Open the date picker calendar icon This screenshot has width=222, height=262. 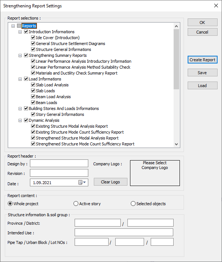(81, 182)
